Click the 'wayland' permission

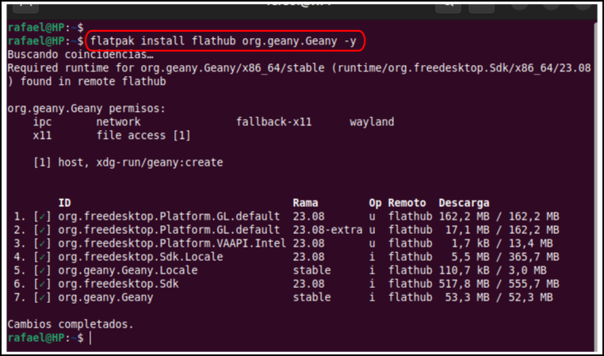coord(372,122)
